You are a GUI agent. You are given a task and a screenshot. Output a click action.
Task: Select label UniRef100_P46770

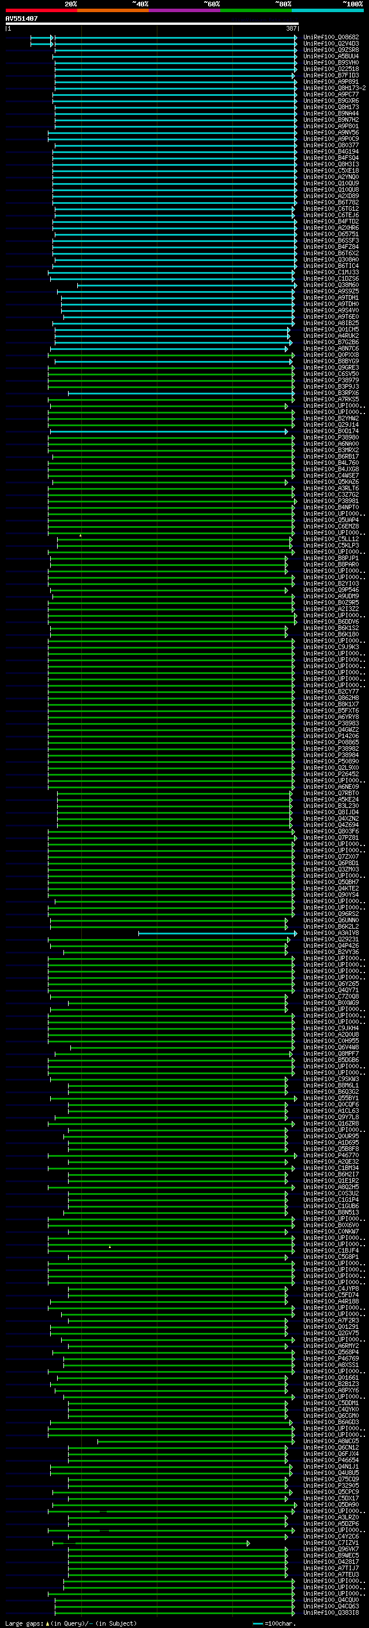coord(330,1155)
